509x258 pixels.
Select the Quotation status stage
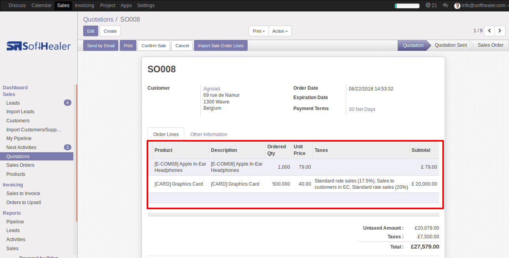click(x=413, y=45)
